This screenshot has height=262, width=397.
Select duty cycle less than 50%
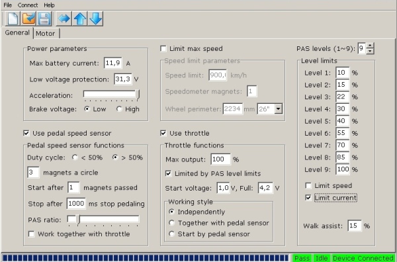tap(75, 157)
